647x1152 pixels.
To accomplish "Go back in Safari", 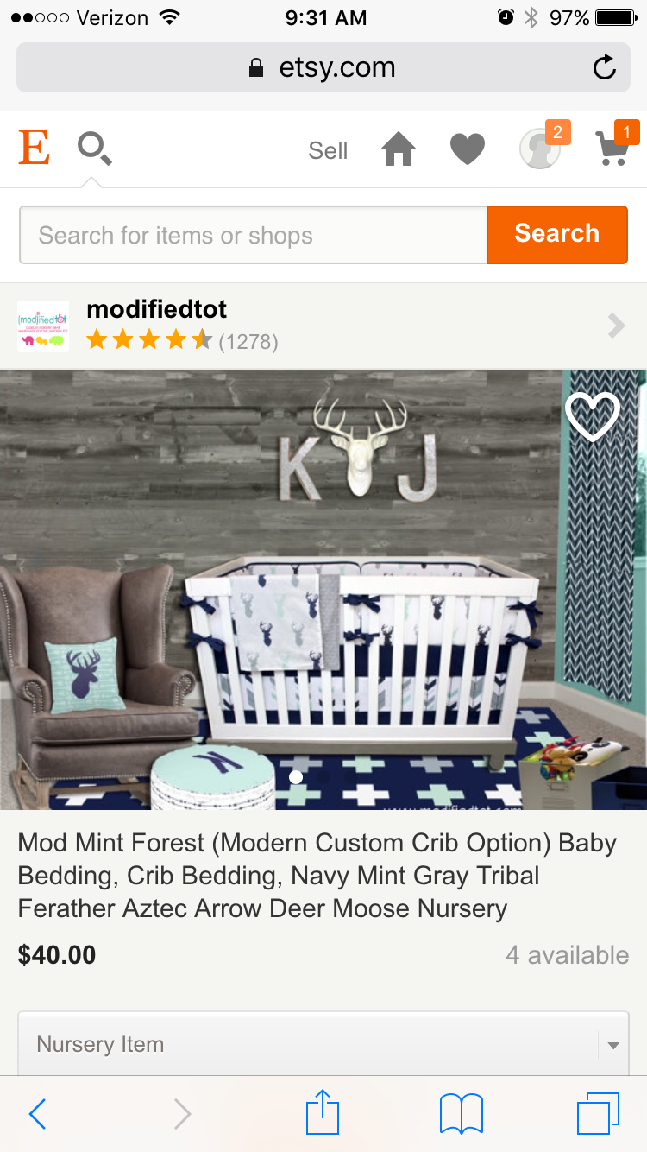I will click(x=38, y=1114).
